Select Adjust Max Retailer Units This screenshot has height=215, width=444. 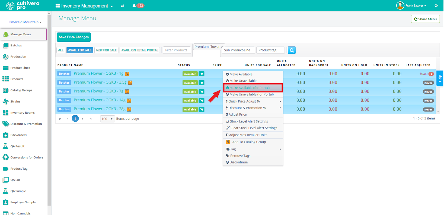[253, 135]
